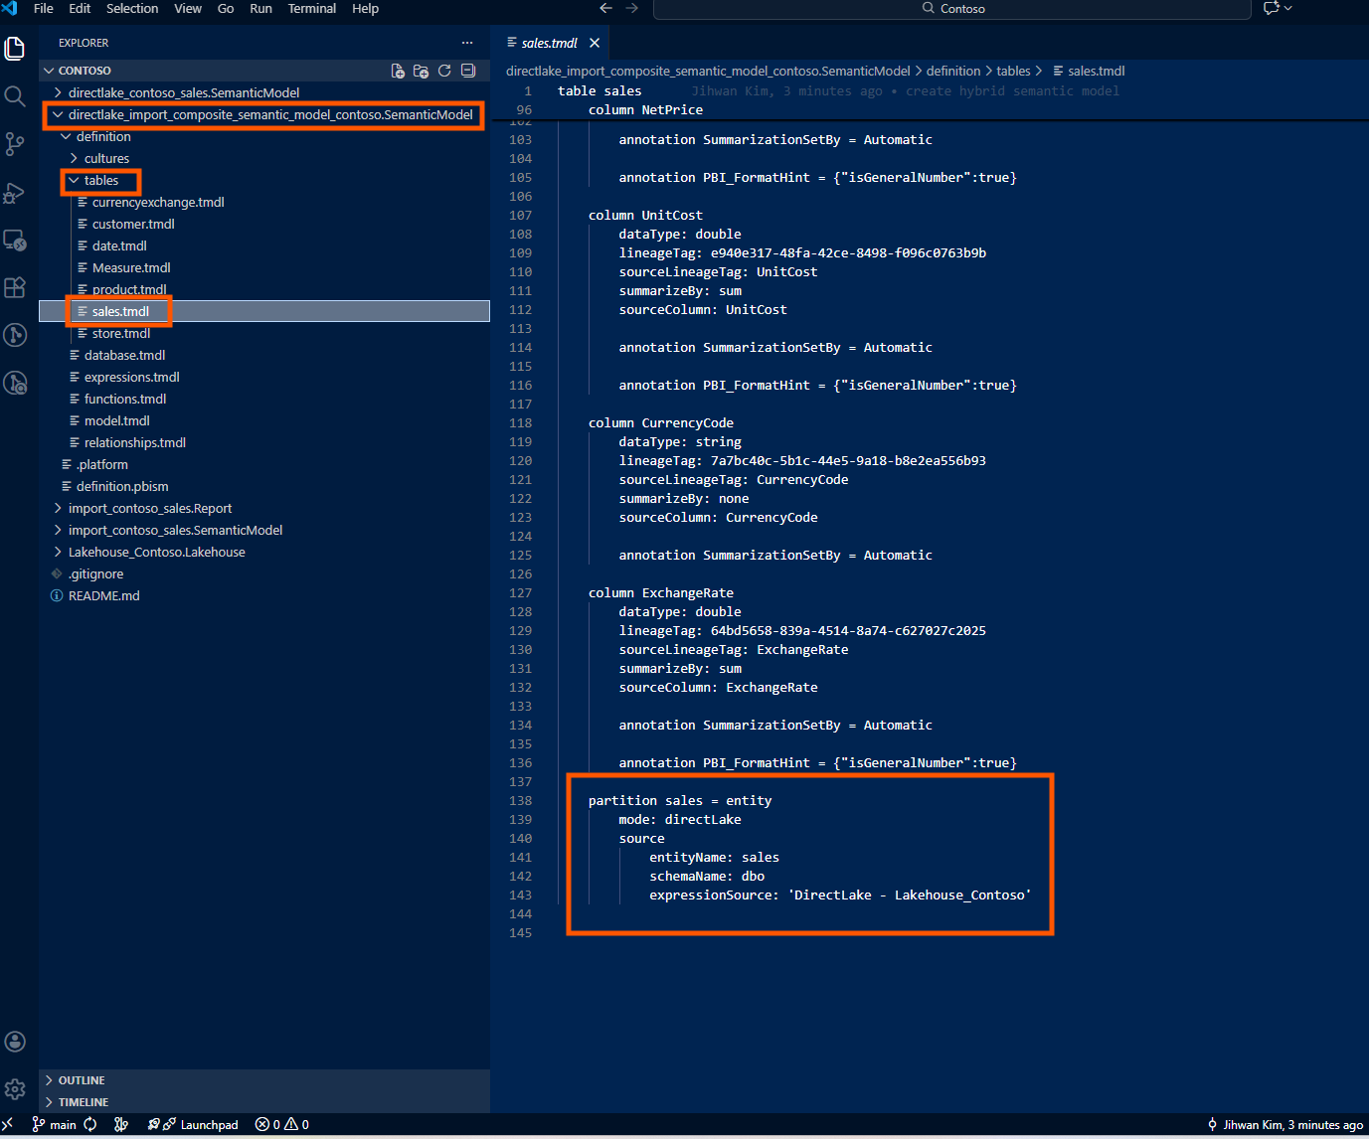The width and height of the screenshot is (1369, 1139).
Task: Collapse the definition folder
Action: click(264, 136)
